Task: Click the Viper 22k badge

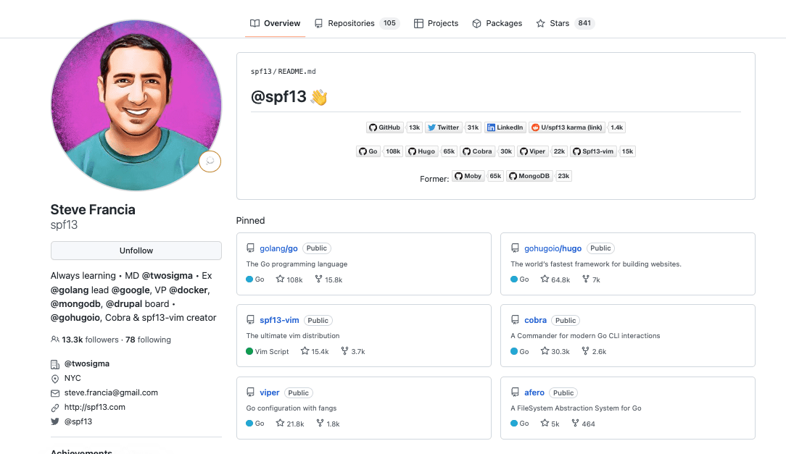Action: [x=542, y=151]
